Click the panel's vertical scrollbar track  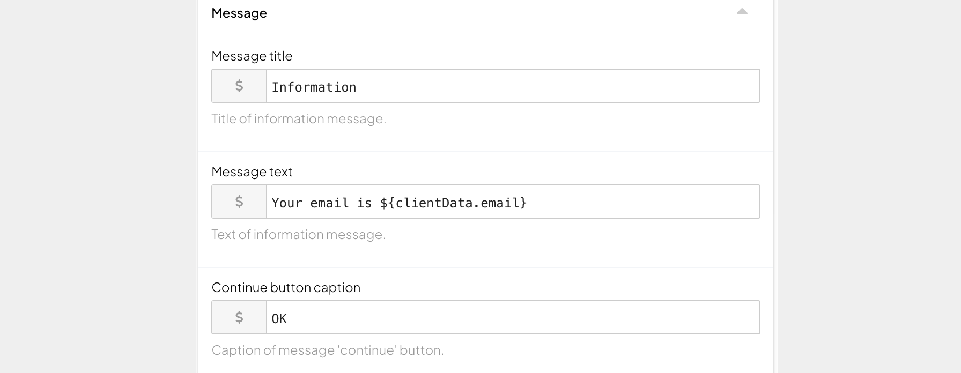point(775,188)
